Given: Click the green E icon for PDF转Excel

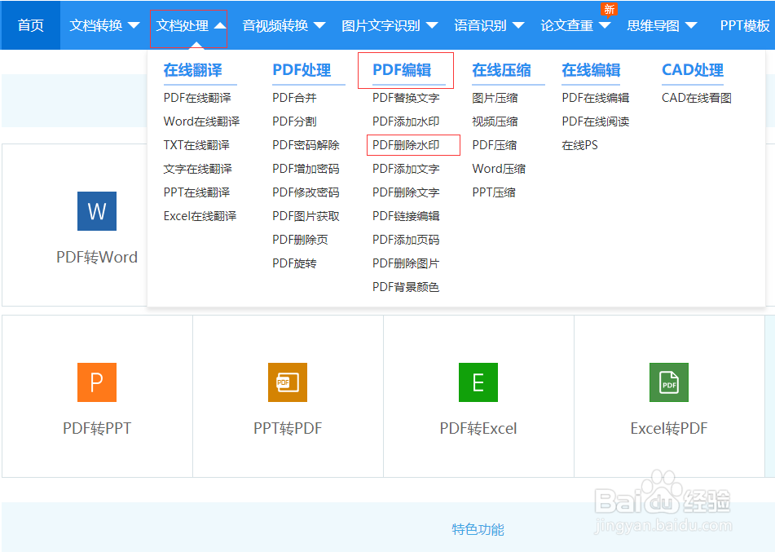Looking at the screenshot, I should pyautogui.click(x=478, y=382).
